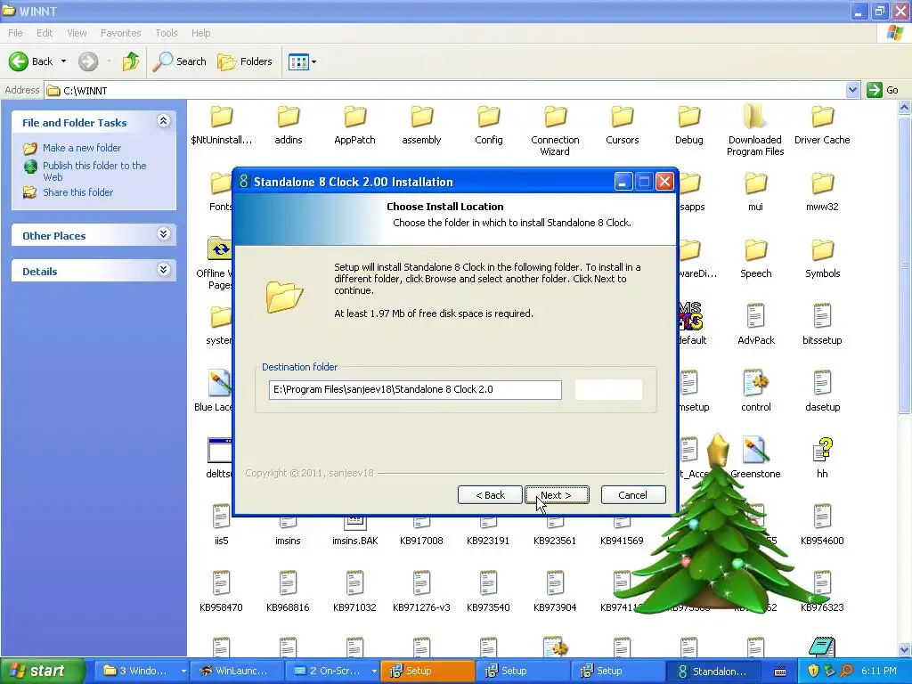The height and width of the screenshot is (684, 912).
Task: Open the Edit menu in Explorer
Action: coord(45,33)
